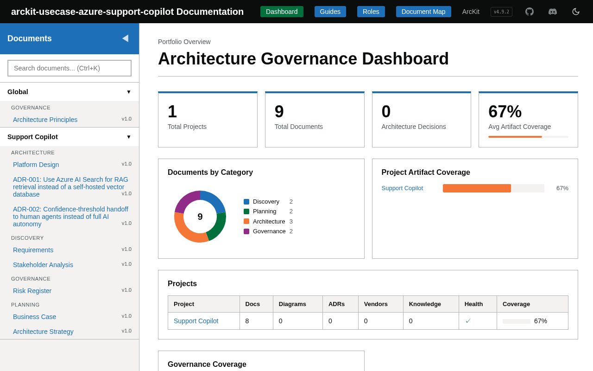The width and height of the screenshot is (593, 371).
Task: Click the Project column header
Action: 204,304
